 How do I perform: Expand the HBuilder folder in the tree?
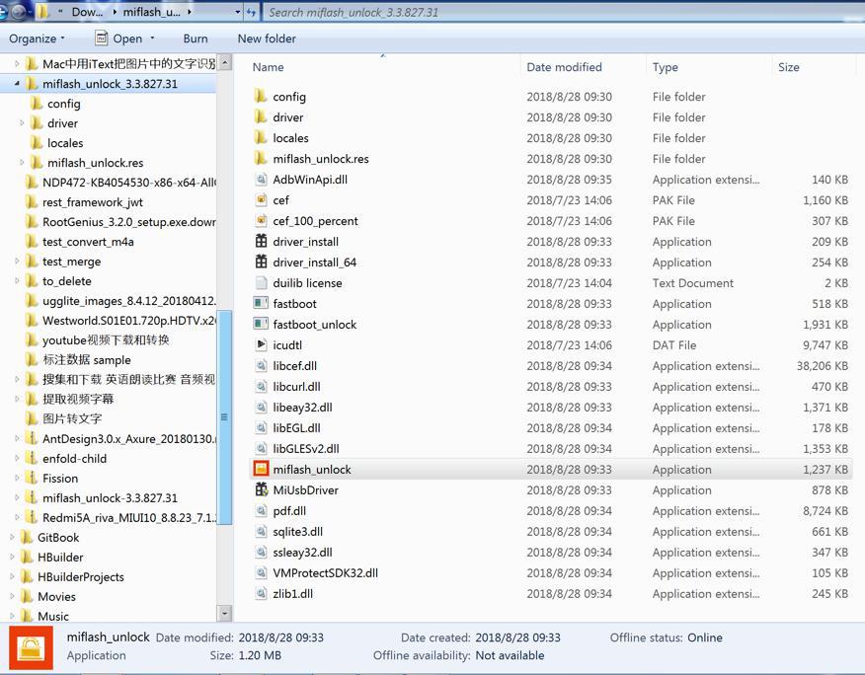(12, 557)
